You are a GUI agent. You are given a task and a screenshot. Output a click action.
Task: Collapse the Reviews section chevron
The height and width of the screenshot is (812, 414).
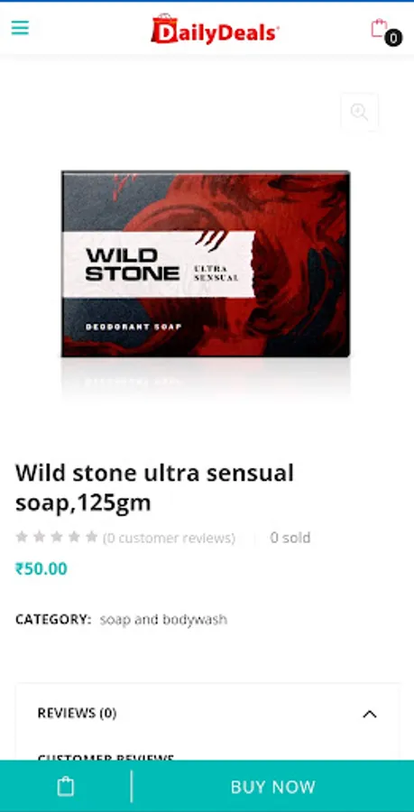370,715
